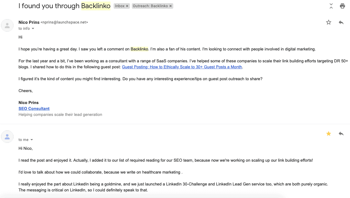Image resolution: width=350 pixels, height=198 pixels.
Task: Expand the 'to info' recipient details
Action: (33, 29)
